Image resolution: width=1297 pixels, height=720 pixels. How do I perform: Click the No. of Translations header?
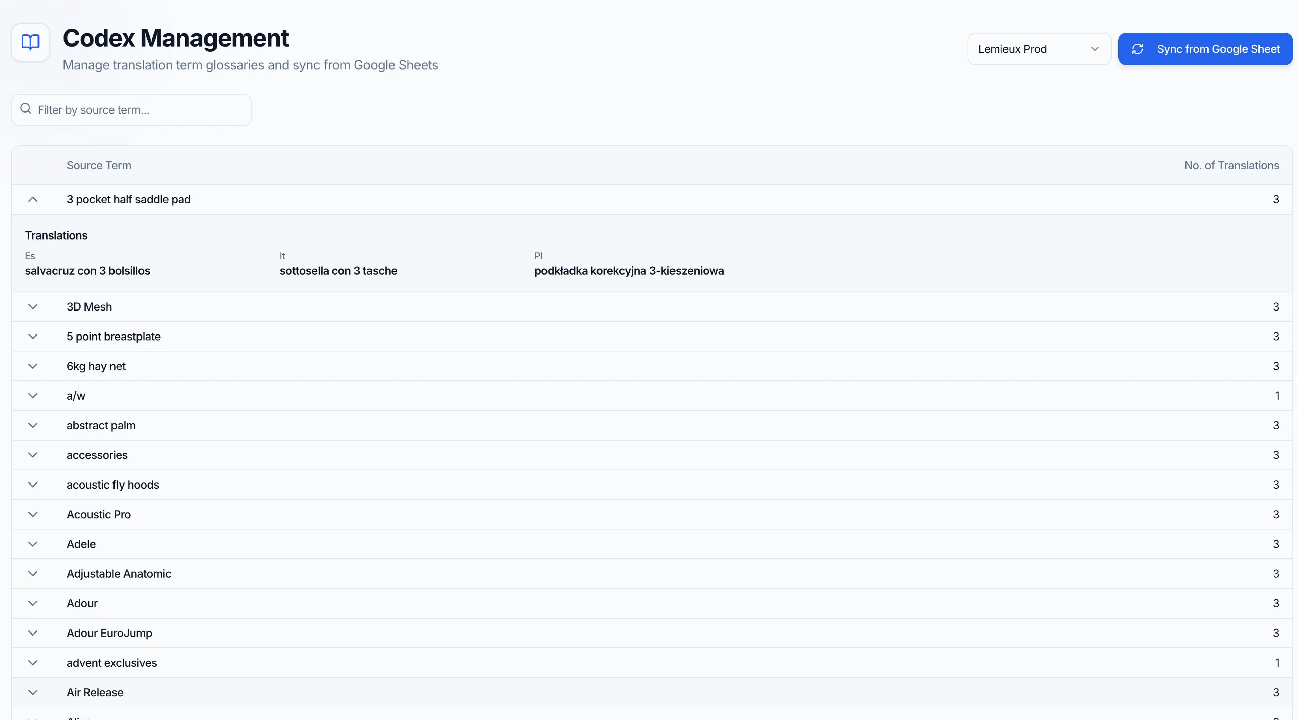(x=1231, y=165)
